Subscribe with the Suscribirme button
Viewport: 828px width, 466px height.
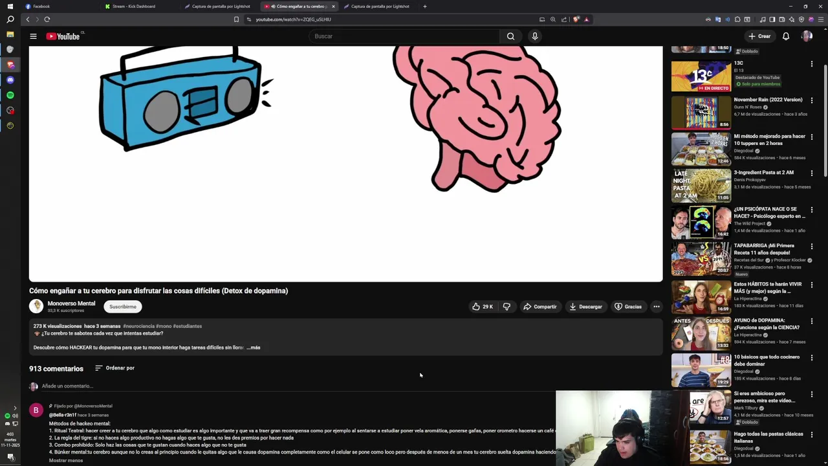coord(123,307)
